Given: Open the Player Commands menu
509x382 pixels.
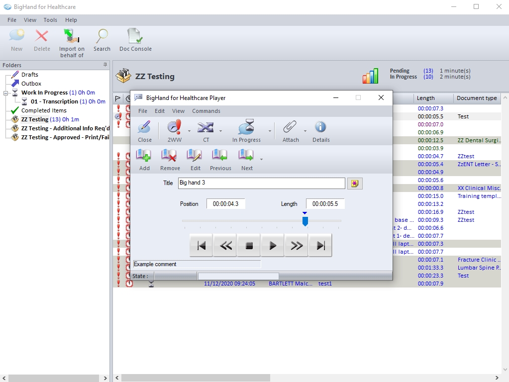Looking at the screenshot, I should [x=206, y=111].
